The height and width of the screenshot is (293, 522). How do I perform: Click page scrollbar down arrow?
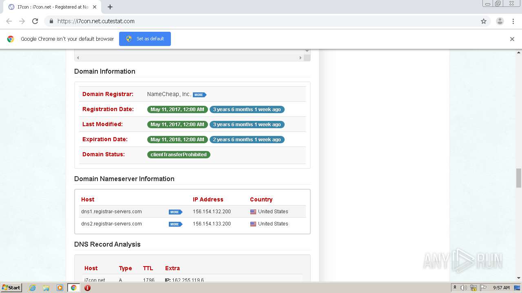[519, 278]
